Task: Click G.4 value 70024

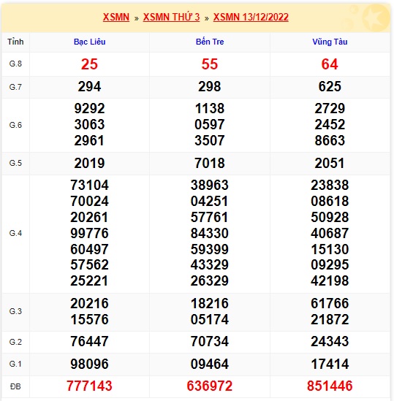Action: pyautogui.click(x=90, y=202)
